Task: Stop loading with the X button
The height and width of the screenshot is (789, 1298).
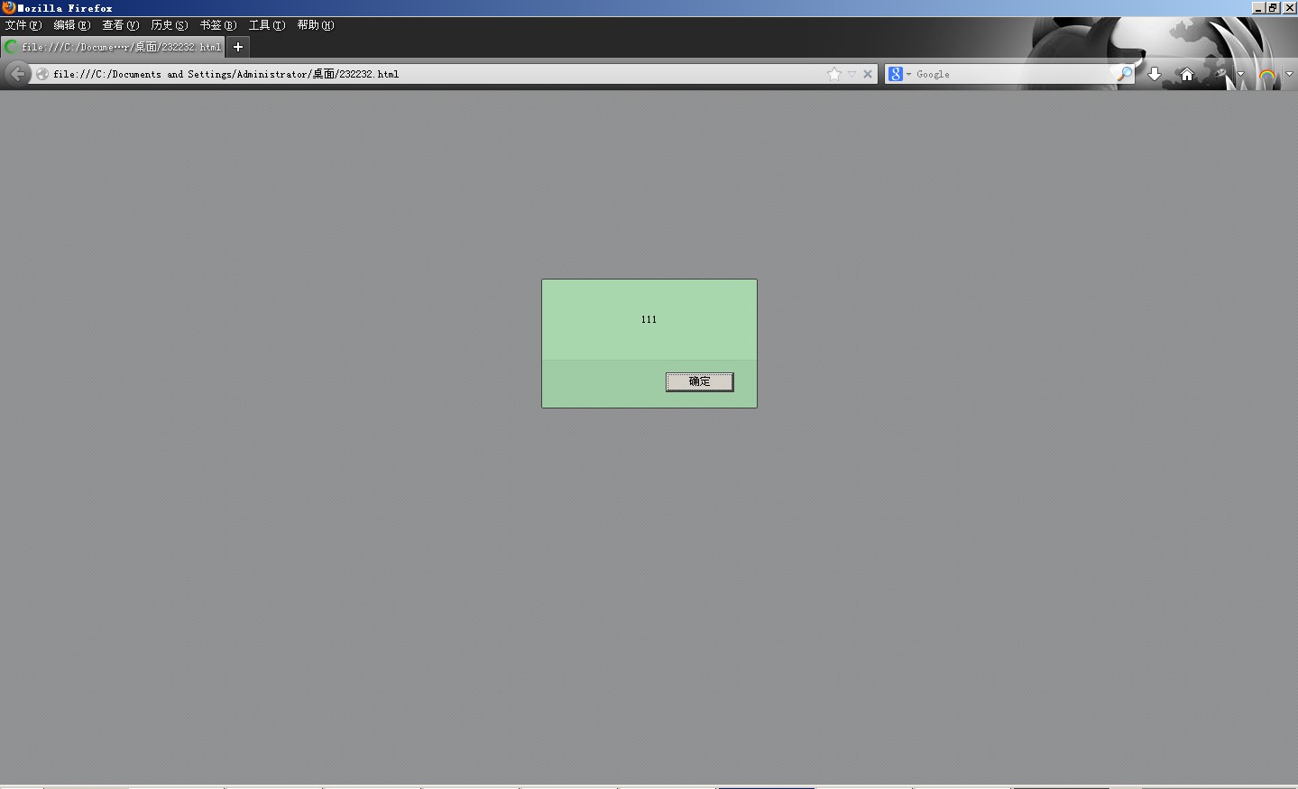Action: pyautogui.click(x=868, y=74)
